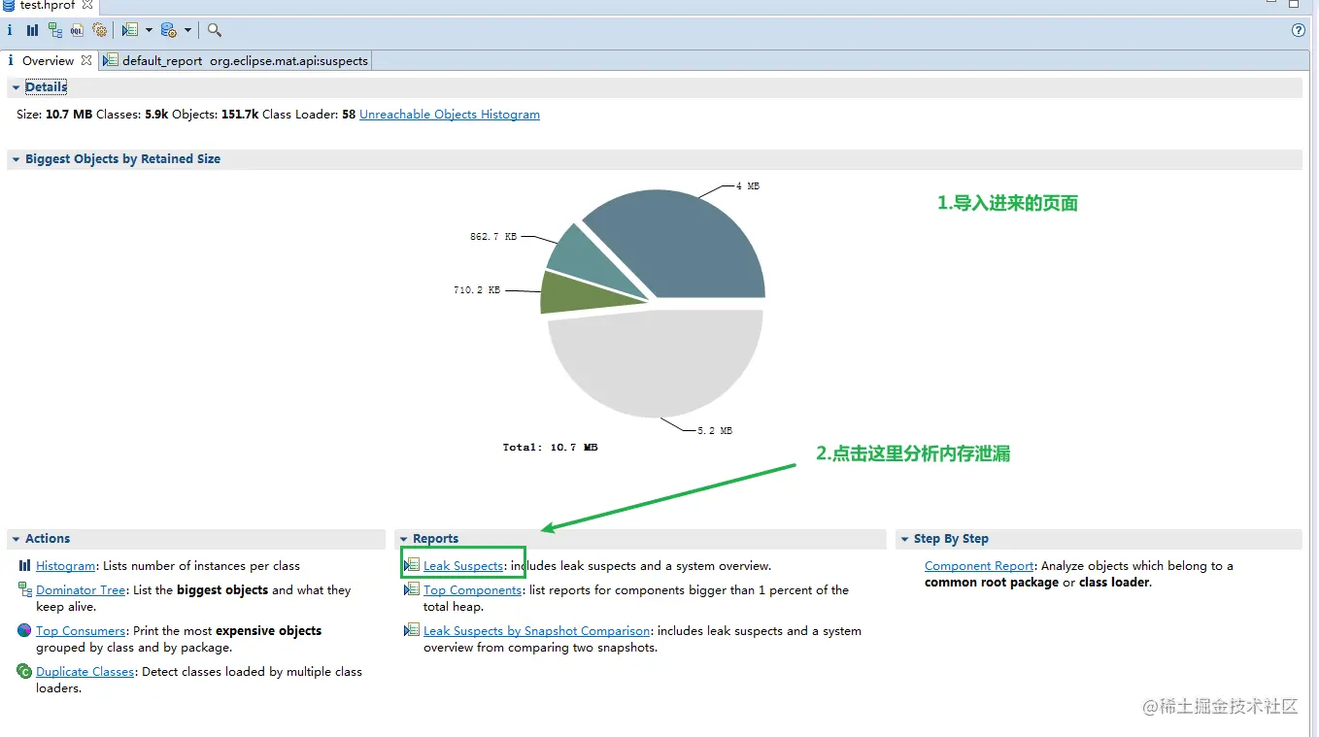Open the Dominator Tree link
Screen dimensions: 1319x737
tap(81, 590)
